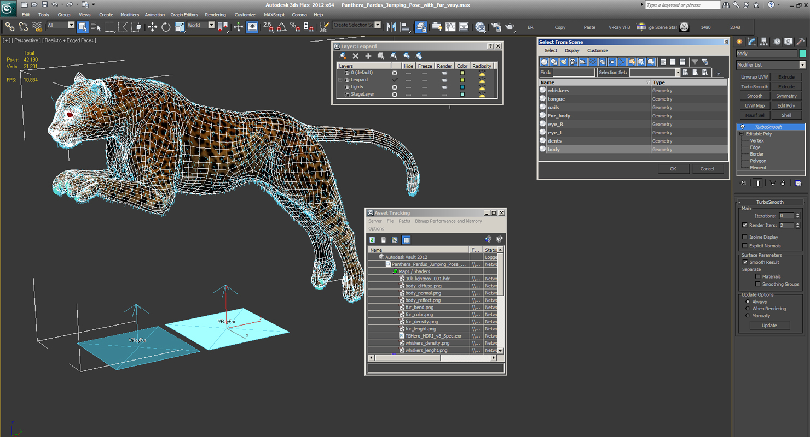The height and width of the screenshot is (437, 810).
Task: Enable Separate by Smoothing Groups checkbox
Action: (757, 284)
